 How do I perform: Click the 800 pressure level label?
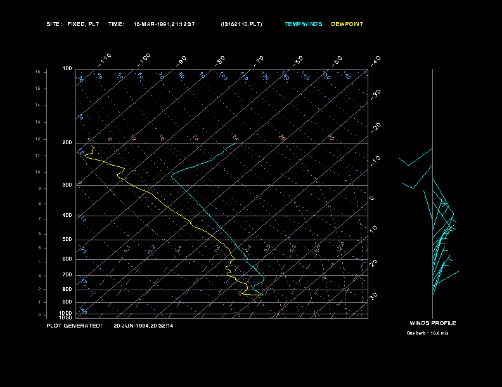pos(67,289)
